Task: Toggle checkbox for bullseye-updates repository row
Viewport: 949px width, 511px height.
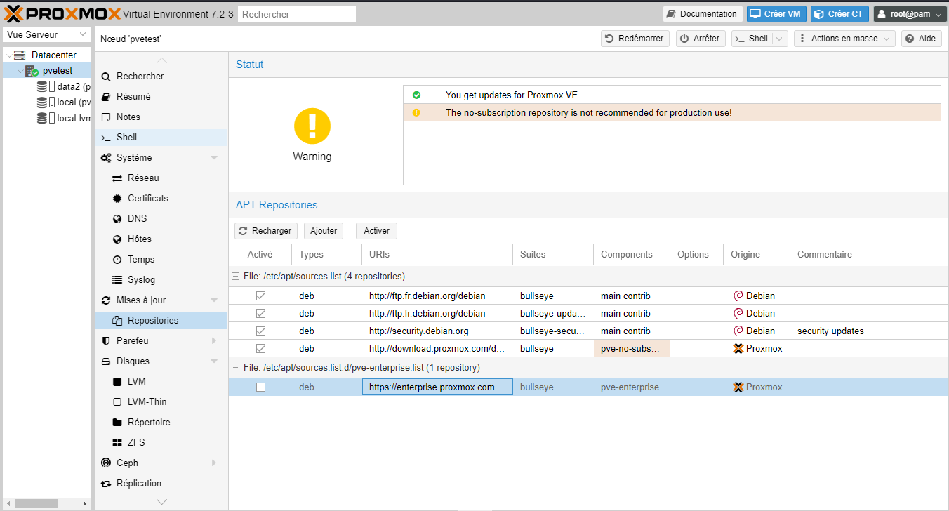Action: tap(260, 313)
